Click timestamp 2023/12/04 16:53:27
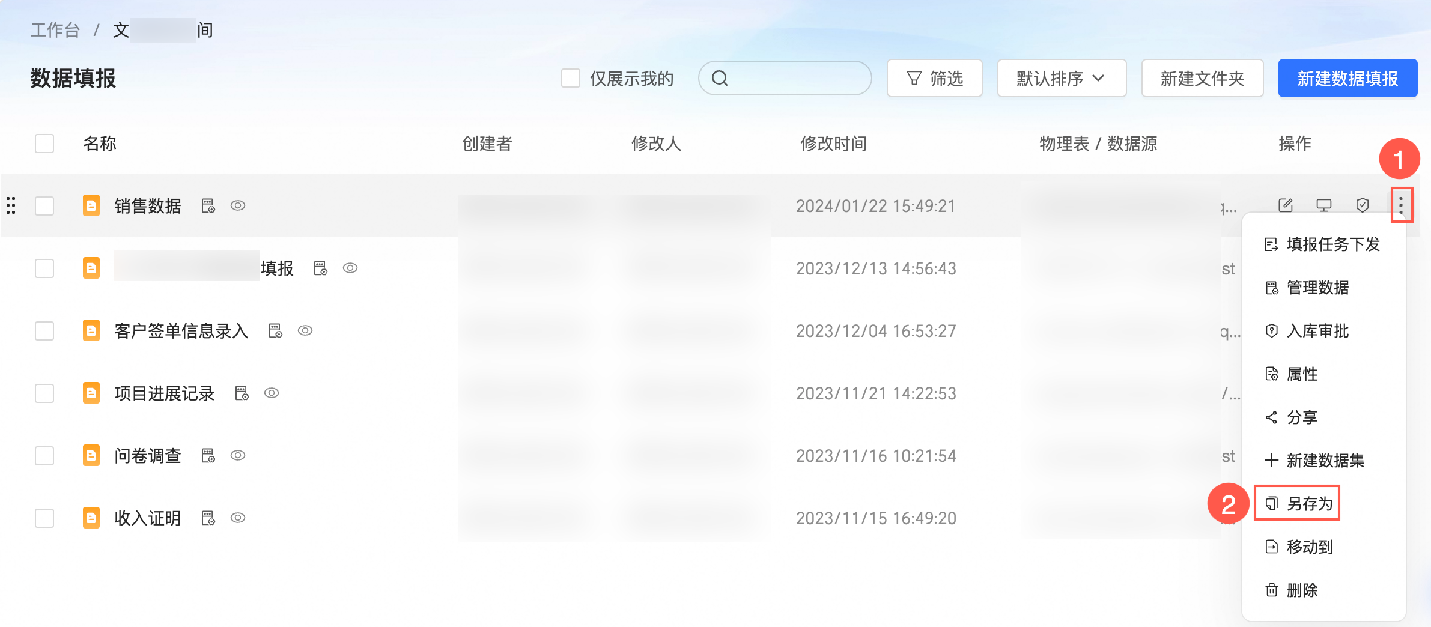Image resolution: width=1431 pixels, height=627 pixels. 876,331
